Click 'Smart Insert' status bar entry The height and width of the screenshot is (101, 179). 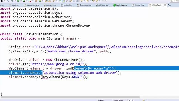point(118,100)
